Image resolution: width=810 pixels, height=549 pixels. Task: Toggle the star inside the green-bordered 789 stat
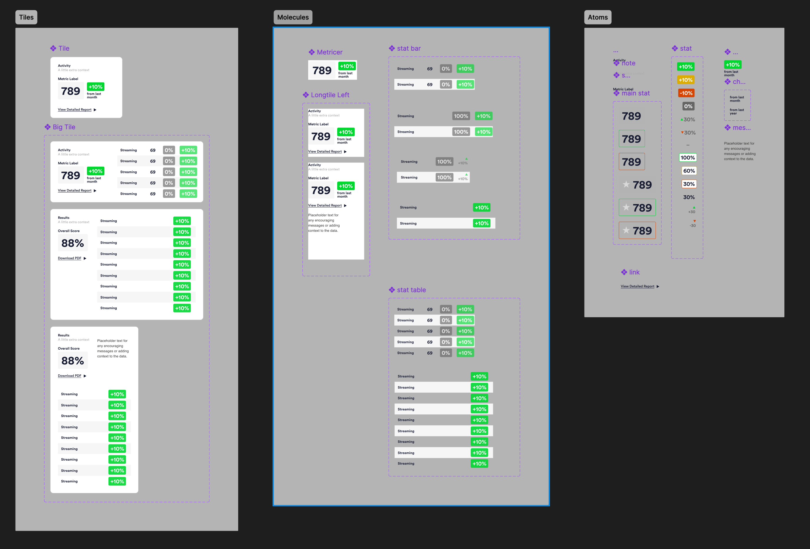tap(626, 207)
